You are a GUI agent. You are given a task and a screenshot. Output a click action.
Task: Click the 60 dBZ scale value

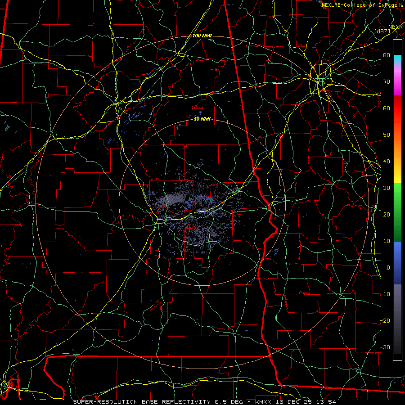click(387, 108)
